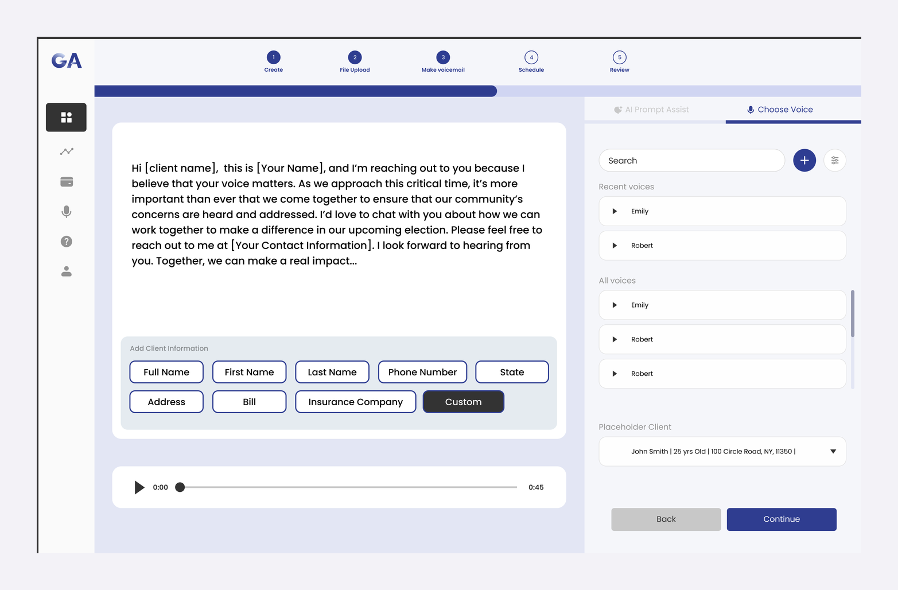Screen dimensions: 898x590
Task: Open the analytics line chart icon
Action: [67, 152]
